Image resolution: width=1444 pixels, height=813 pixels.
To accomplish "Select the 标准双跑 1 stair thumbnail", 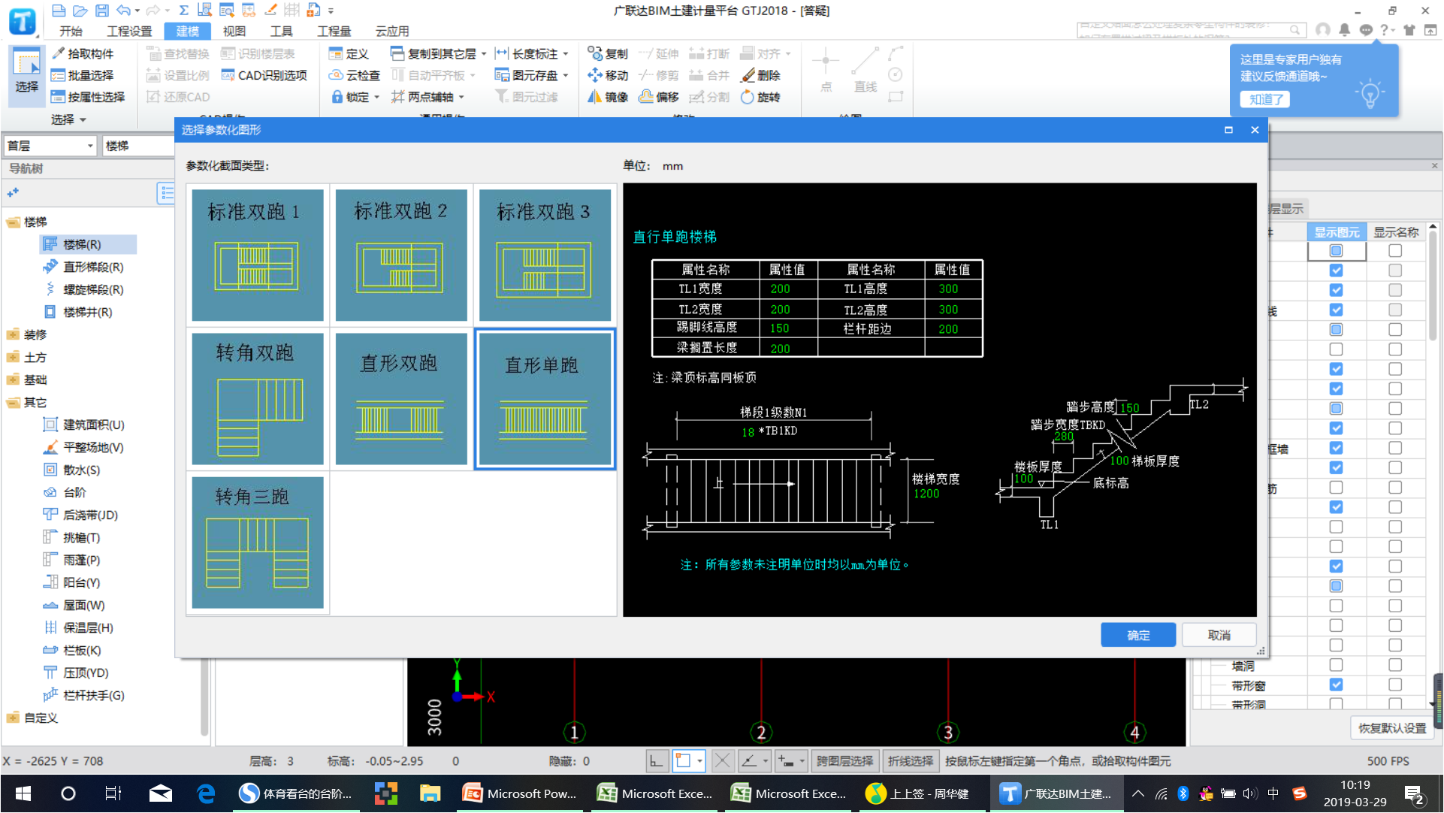I will pos(257,255).
